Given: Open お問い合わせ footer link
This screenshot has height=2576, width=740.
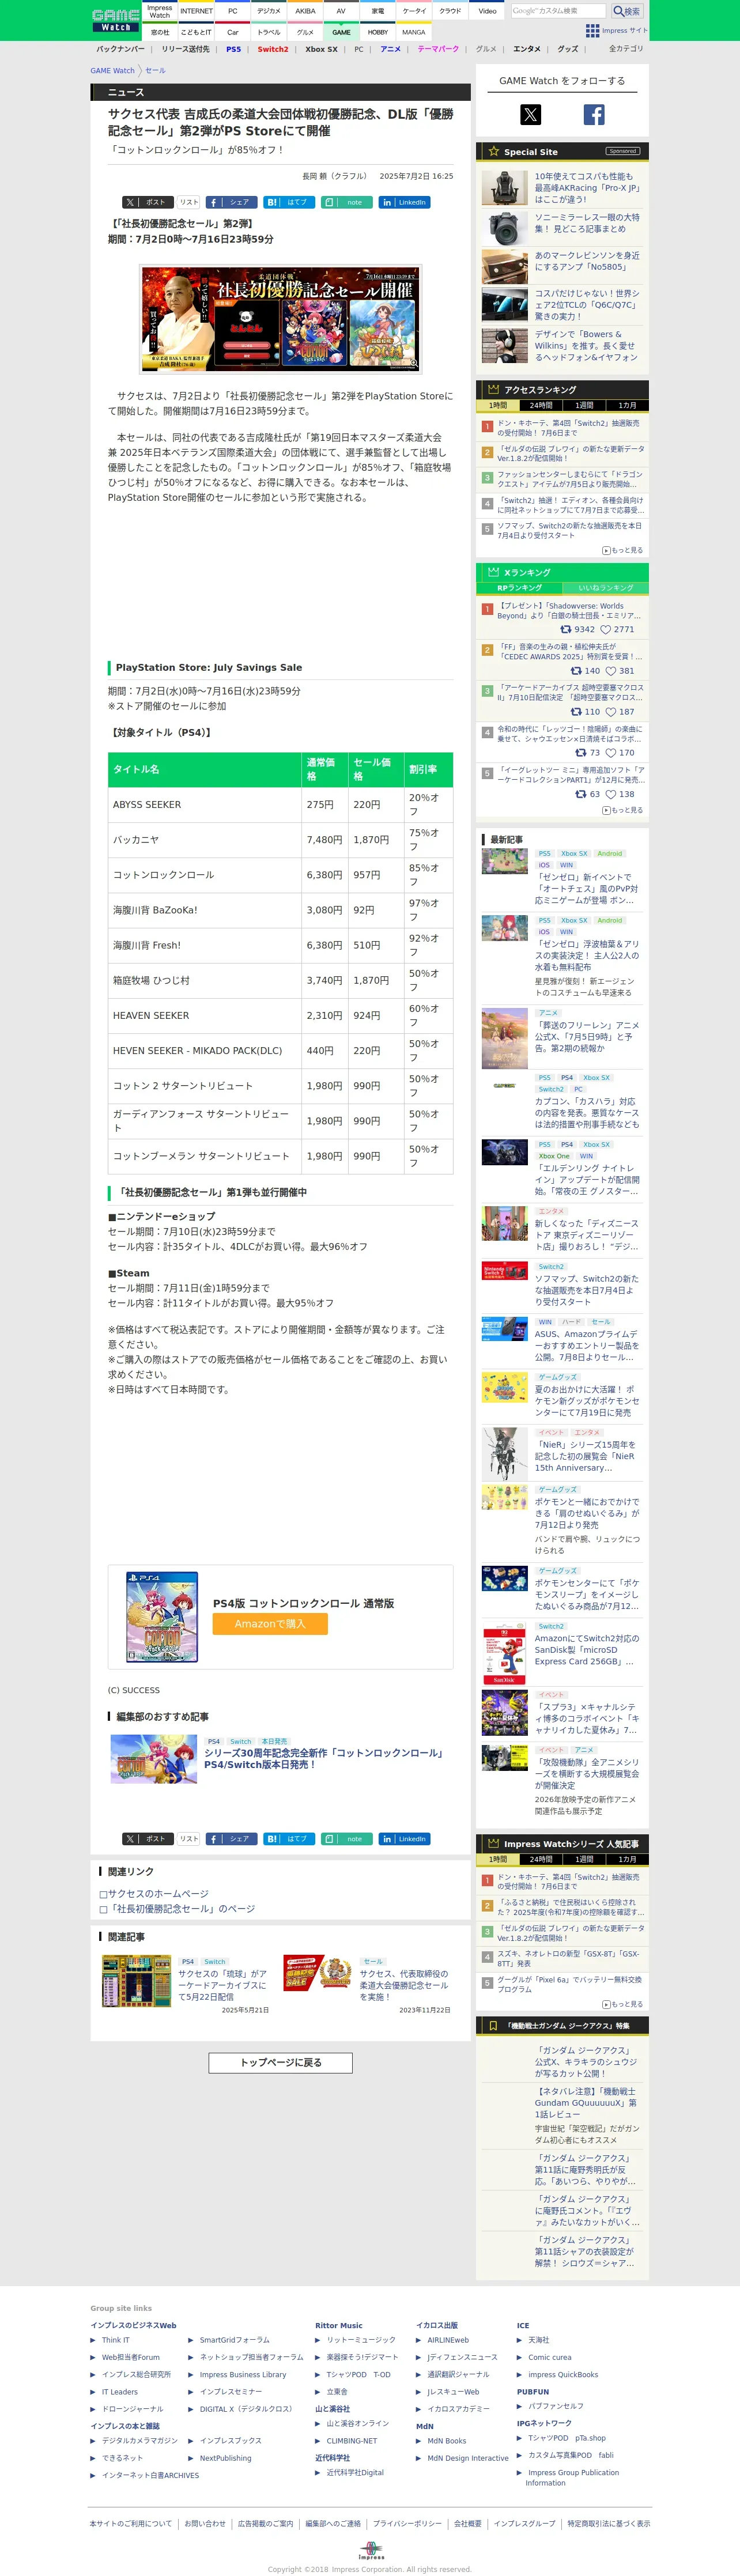Looking at the screenshot, I should tap(205, 2523).
